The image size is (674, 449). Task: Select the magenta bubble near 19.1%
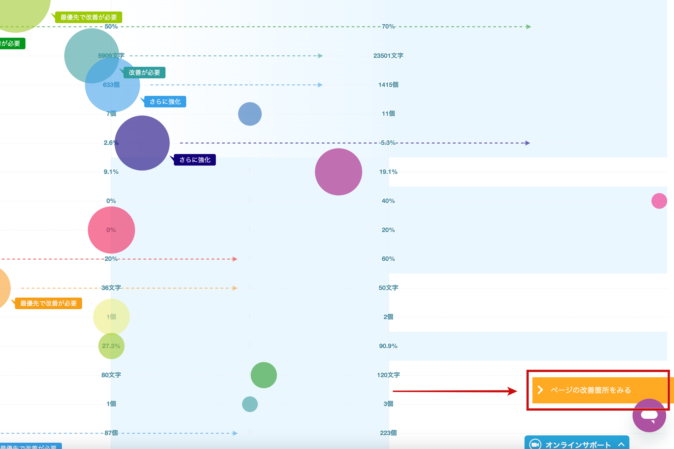[x=338, y=172]
